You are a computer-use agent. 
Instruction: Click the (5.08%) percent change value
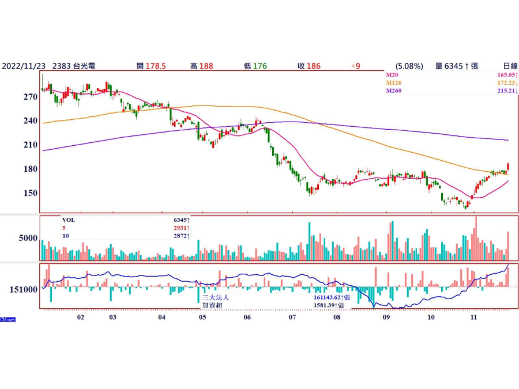409,66
